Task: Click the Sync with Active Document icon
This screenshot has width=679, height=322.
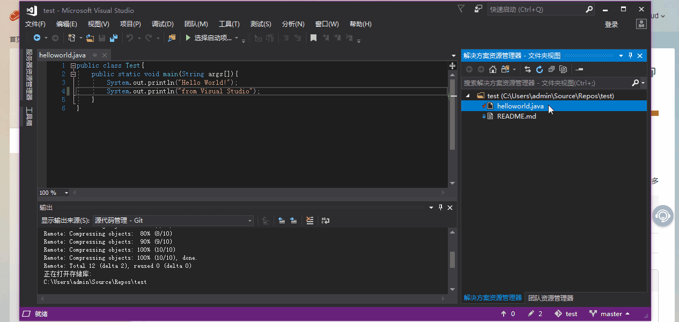Action: click(x=528, y=69)
